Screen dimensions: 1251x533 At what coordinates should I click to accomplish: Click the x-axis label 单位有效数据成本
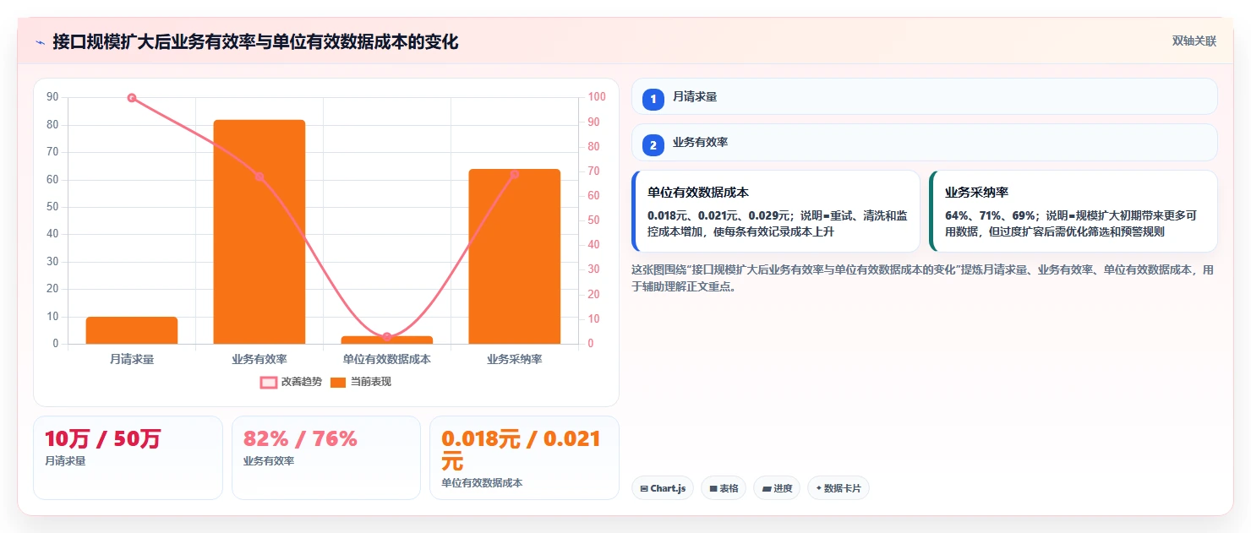[x=387, y=359]
